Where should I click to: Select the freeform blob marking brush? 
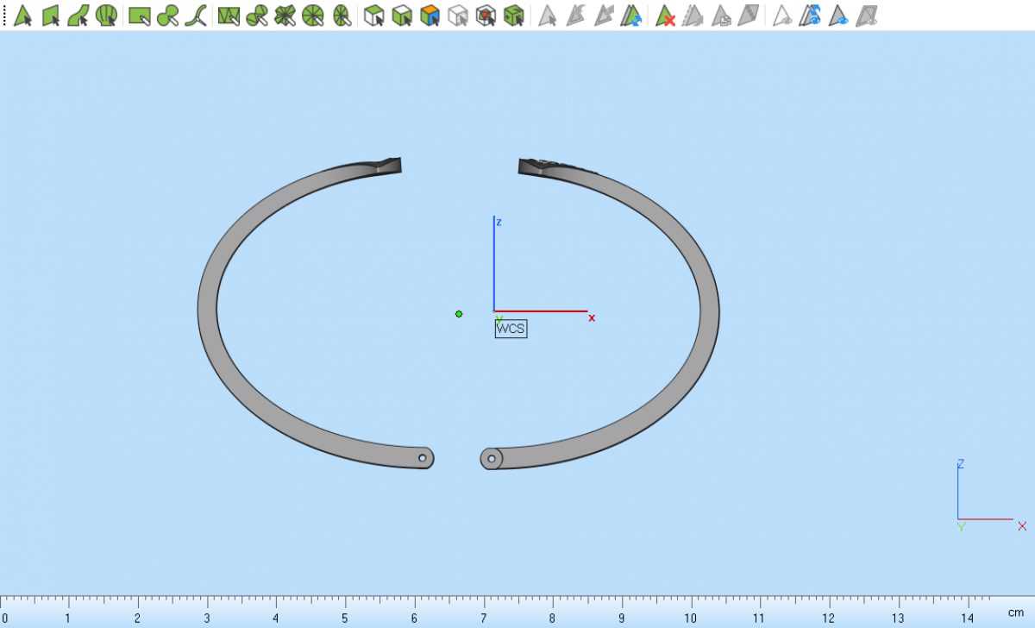167,16
